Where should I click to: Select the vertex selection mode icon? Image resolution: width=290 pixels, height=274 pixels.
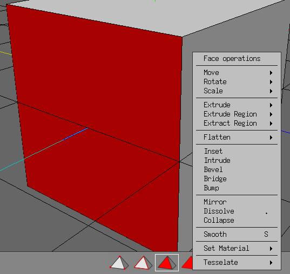tap(119, 263)
